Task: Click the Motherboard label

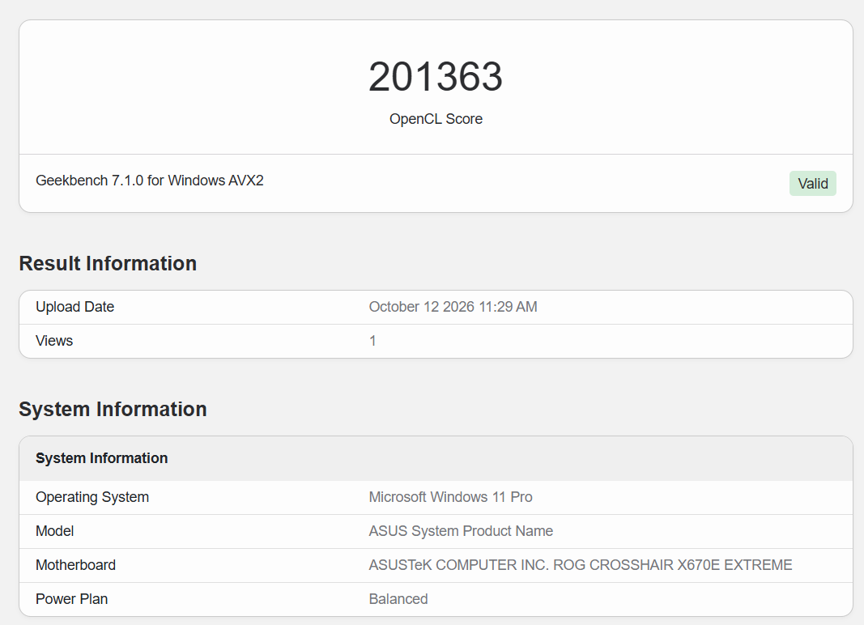Action: 76,565
